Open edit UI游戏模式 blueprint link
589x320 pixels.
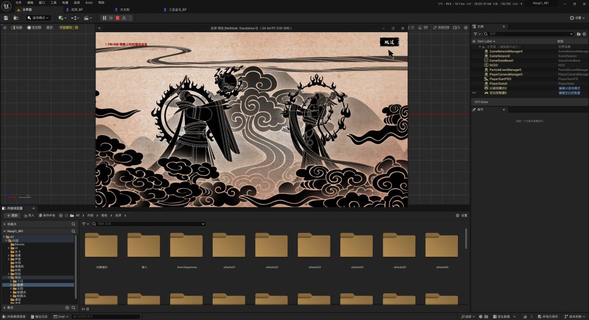pos(569,88)
